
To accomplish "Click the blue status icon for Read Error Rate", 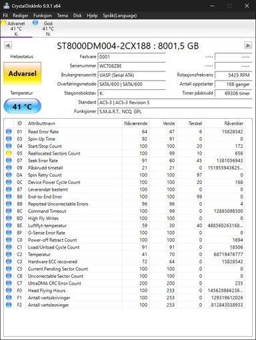I will pyautogui.click(x=9, y=131).
